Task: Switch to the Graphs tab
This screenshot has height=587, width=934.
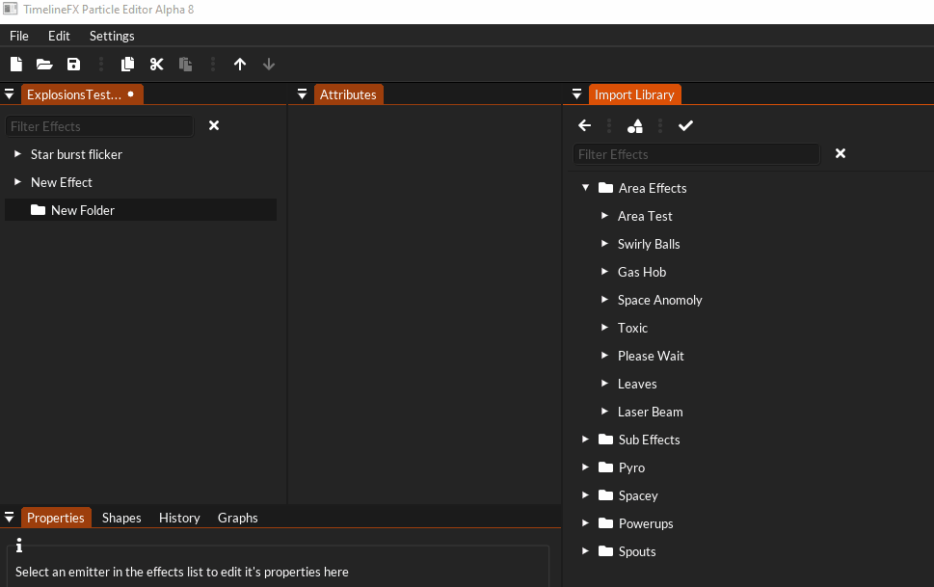Action: click(x=237, y=518)
